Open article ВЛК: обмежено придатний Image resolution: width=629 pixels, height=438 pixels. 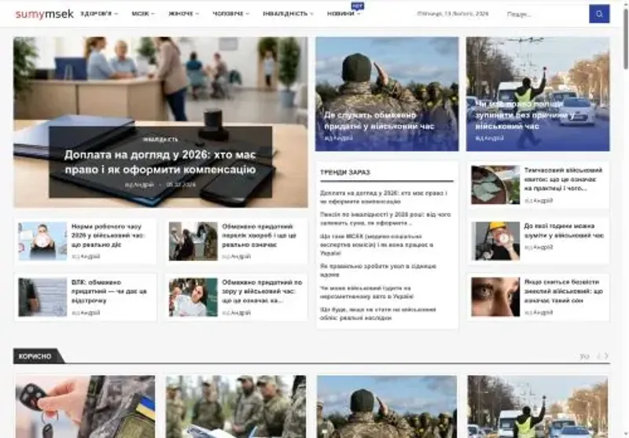point(109,291)
